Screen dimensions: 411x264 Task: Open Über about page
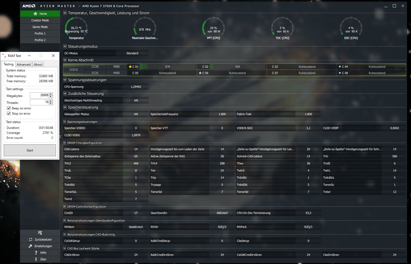pyautogui.click(x=40, y=259)
